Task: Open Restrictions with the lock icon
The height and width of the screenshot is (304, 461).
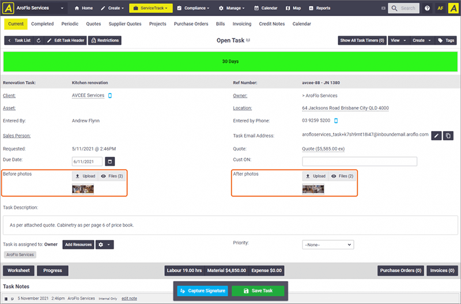Action: [x=105, y=40]
